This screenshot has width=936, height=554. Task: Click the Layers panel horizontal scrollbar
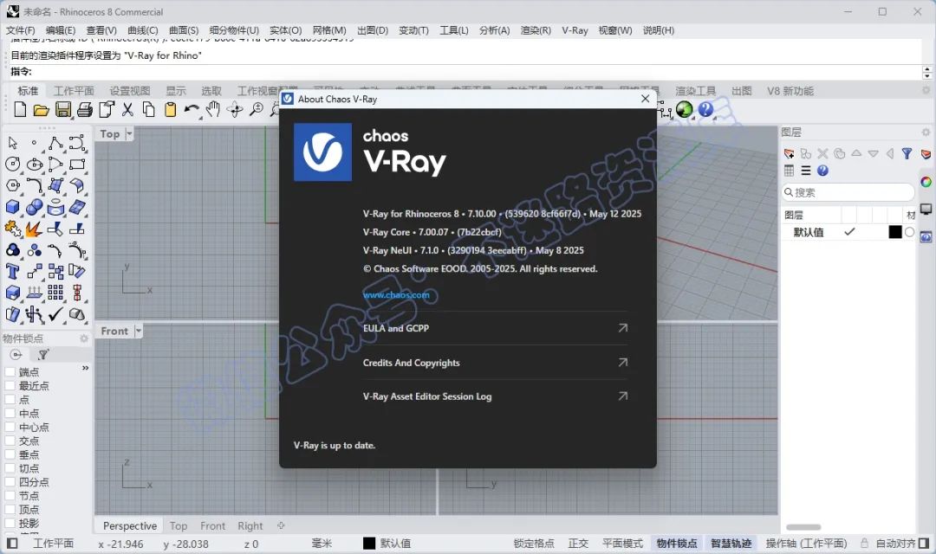(803, 527)
